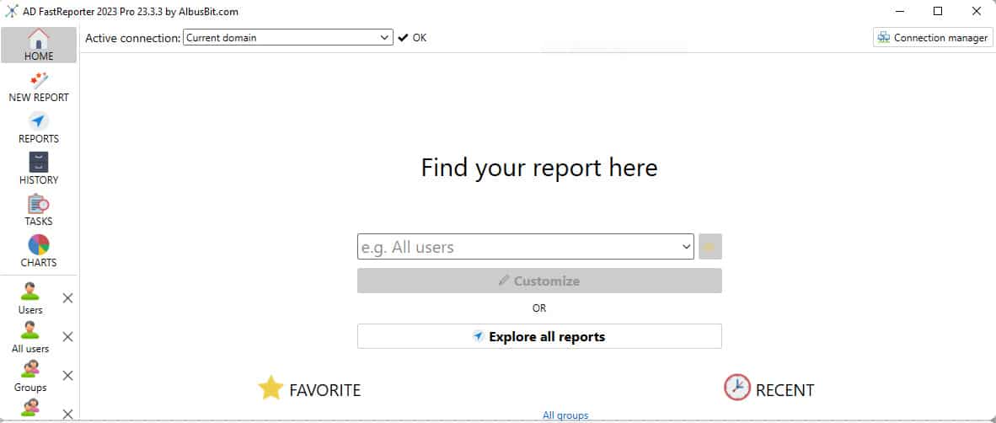Click the FAVORITE heading text
The height and width of the screenshot is (423, 996).
point(324,390)
